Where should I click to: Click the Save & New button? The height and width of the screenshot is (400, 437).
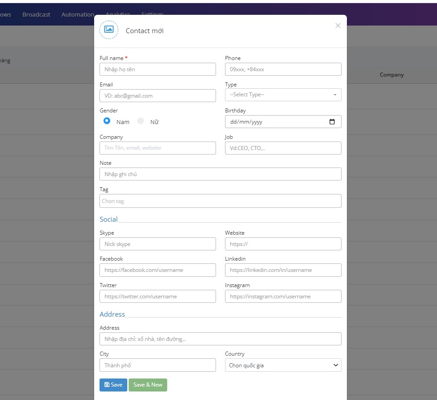click(148, 385)
